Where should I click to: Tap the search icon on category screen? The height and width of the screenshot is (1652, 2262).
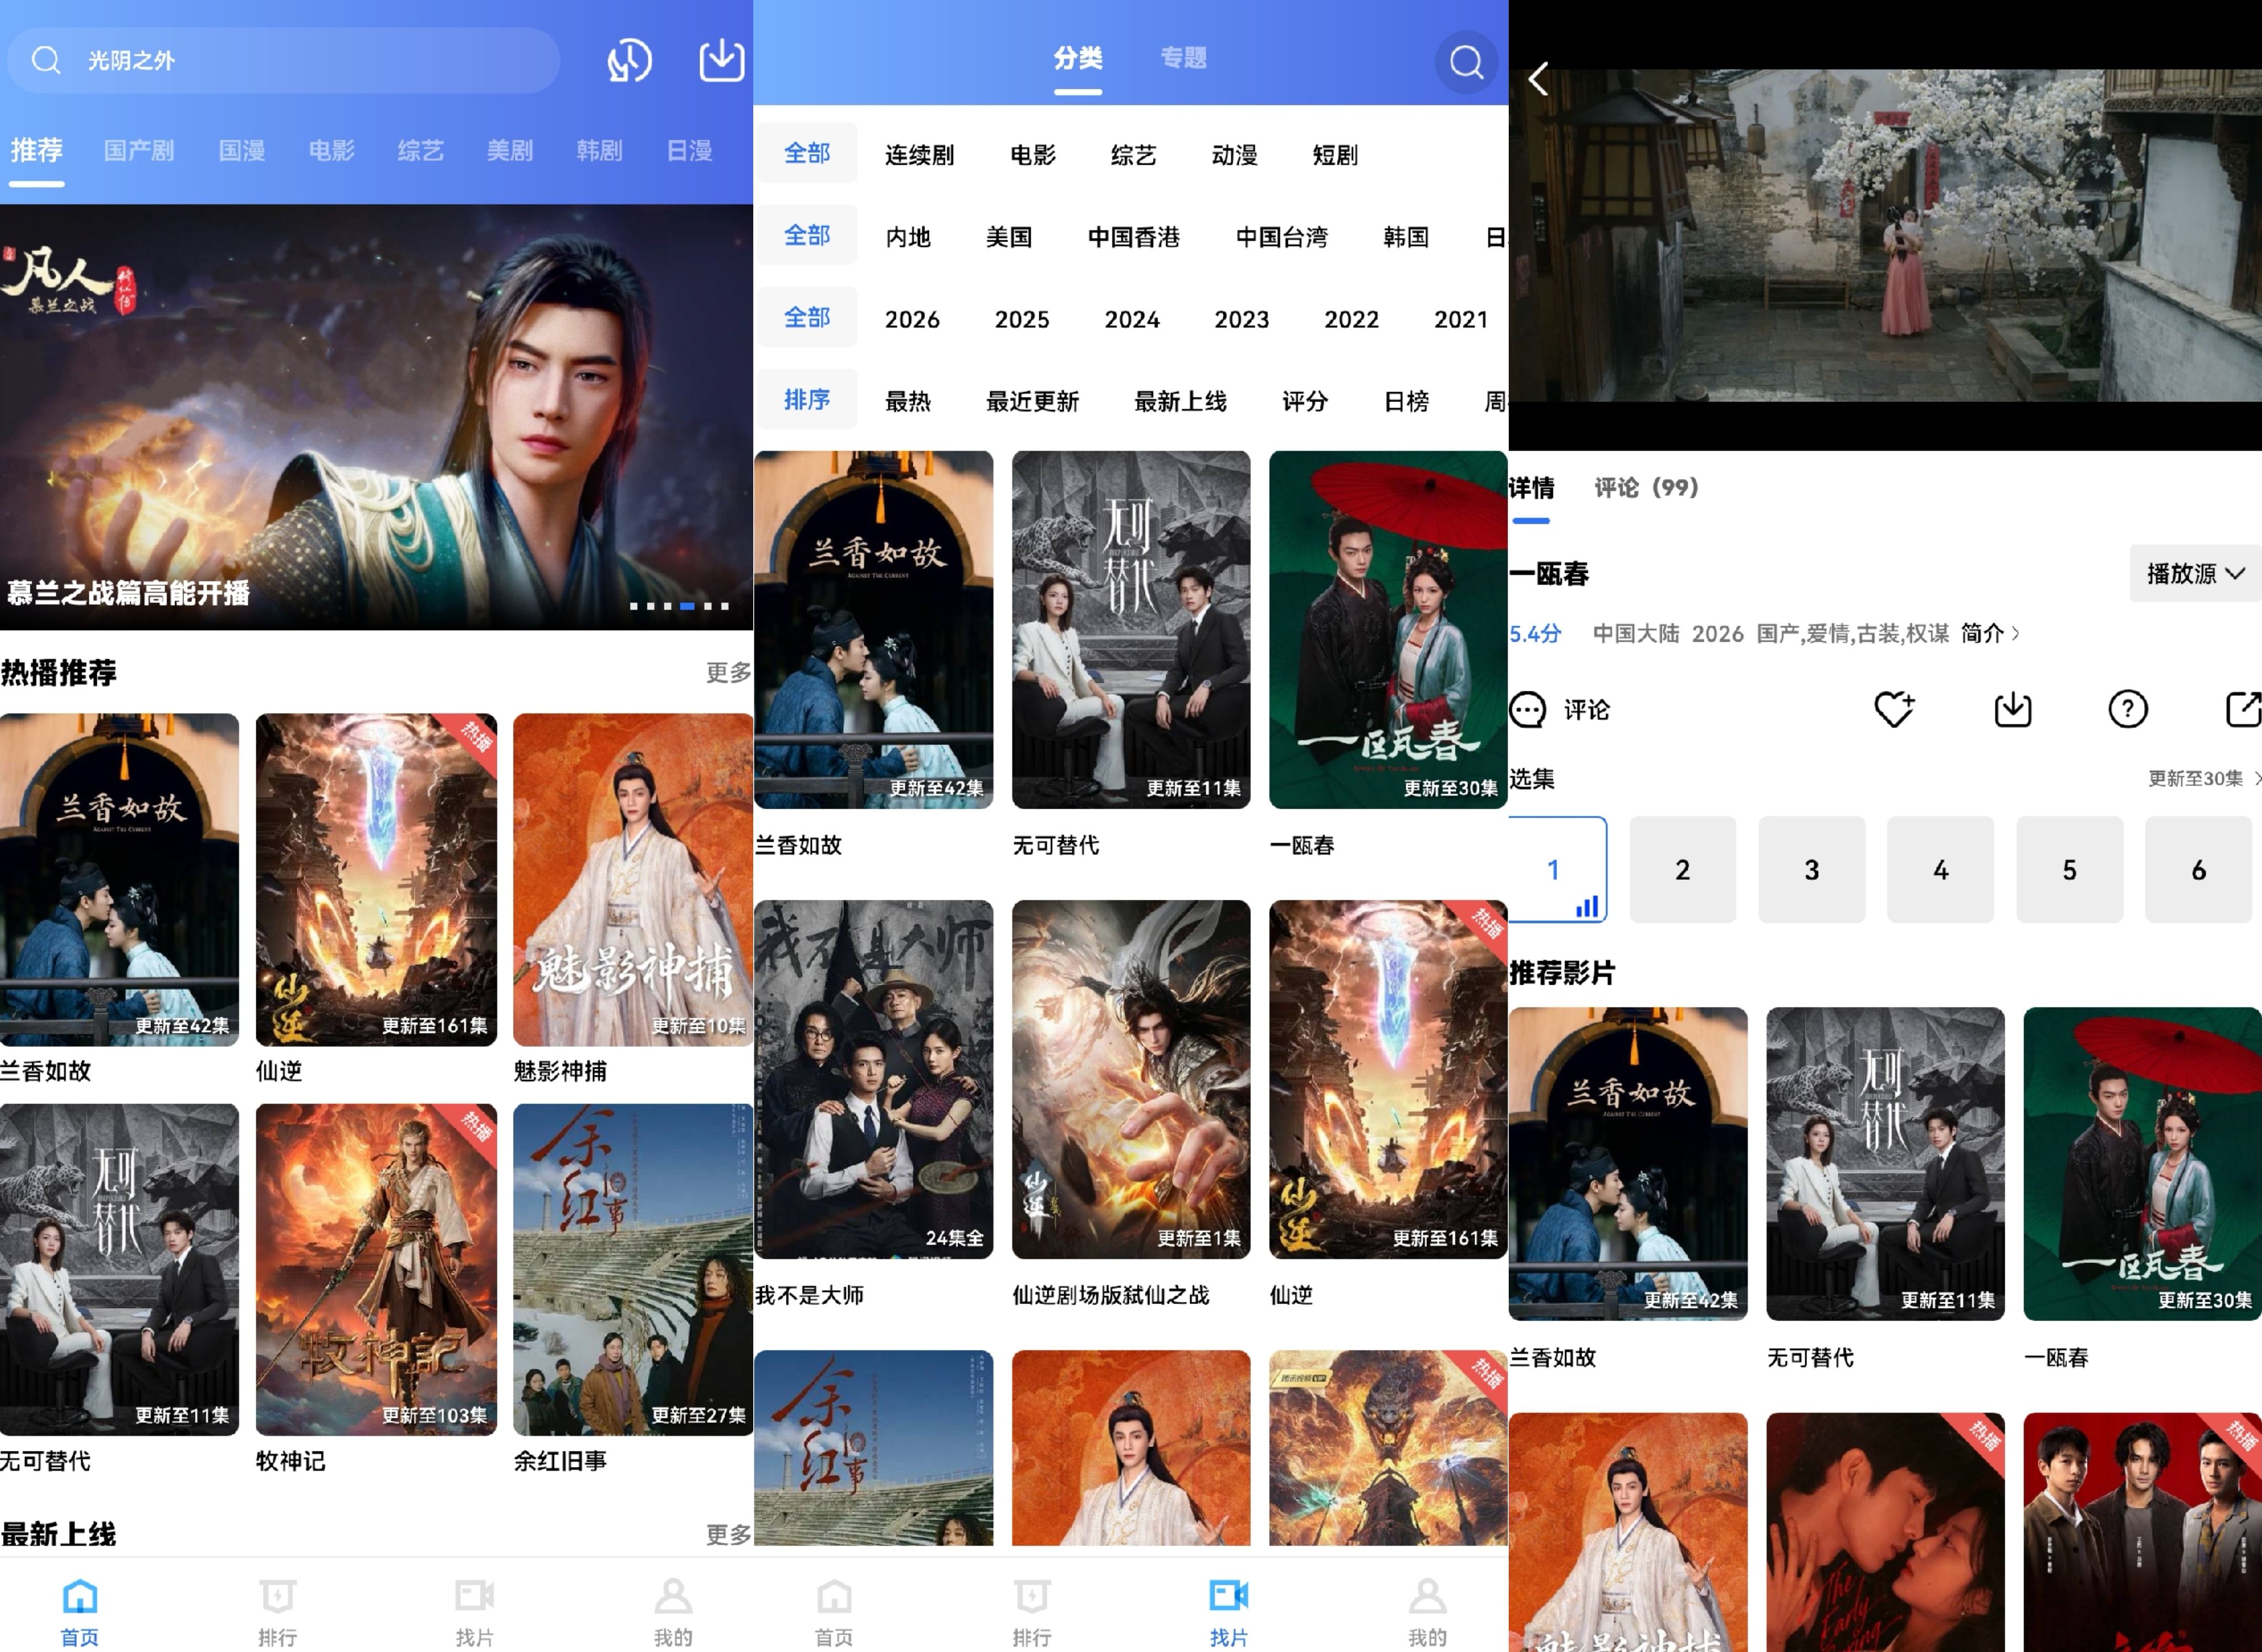(1466, 62)
